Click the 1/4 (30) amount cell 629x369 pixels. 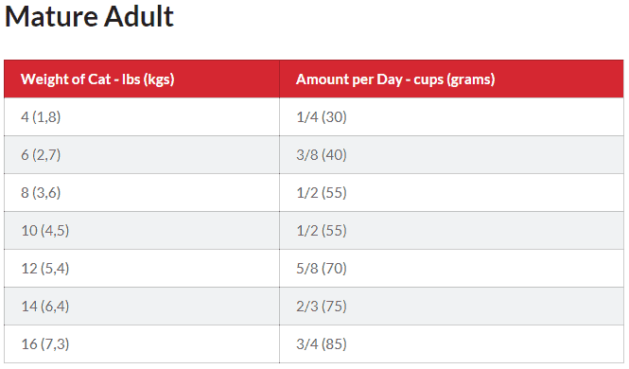coord(452,116)
